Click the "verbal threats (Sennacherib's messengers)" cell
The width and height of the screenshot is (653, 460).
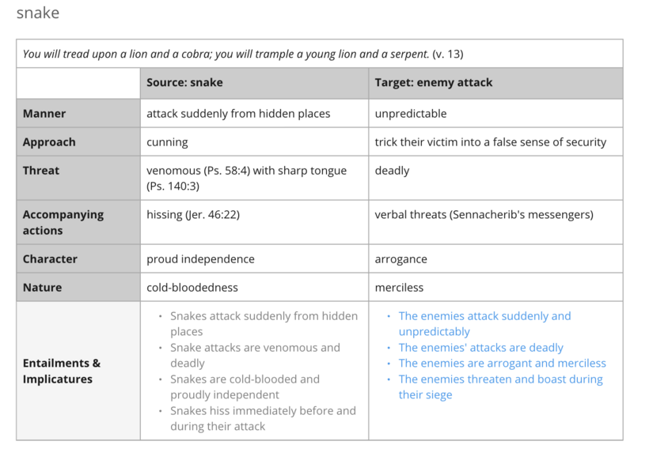(x=484, y=215)
